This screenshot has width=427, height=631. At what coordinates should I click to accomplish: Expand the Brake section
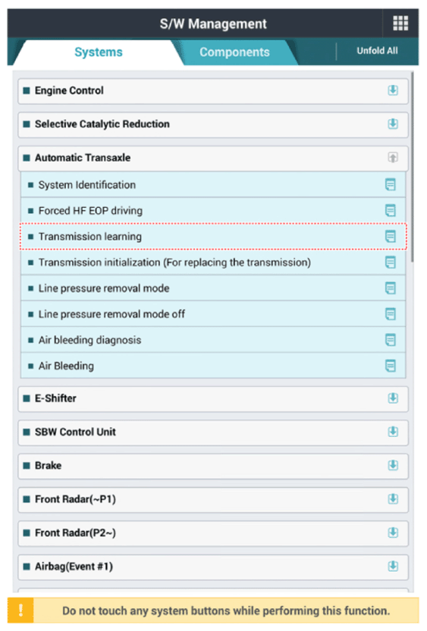393,465
